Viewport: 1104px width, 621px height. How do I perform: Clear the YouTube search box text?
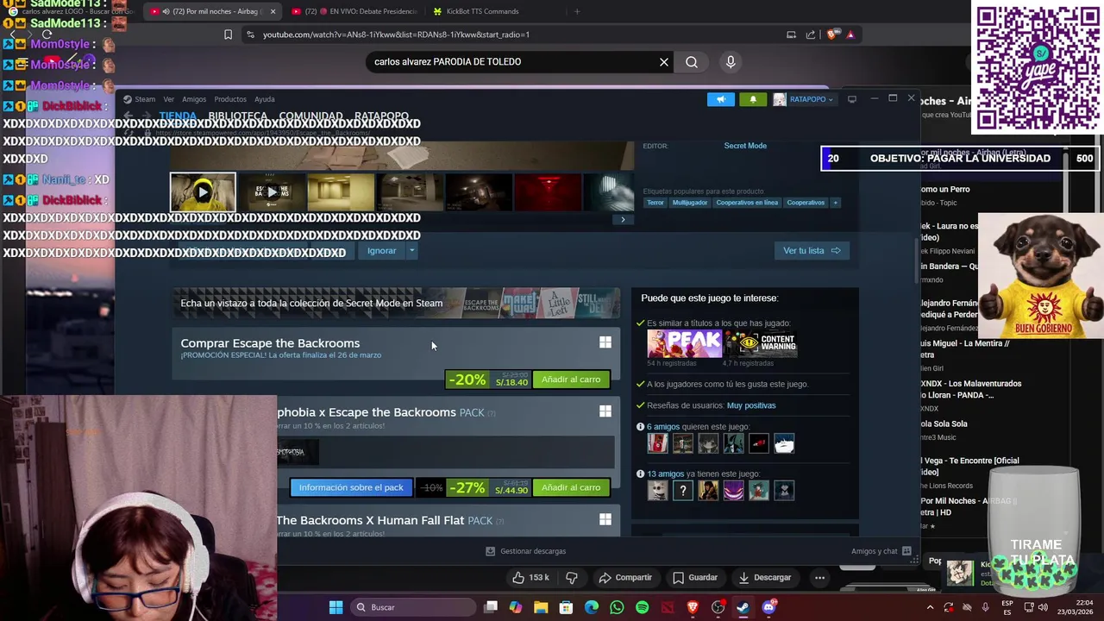(x=664, y=62)
